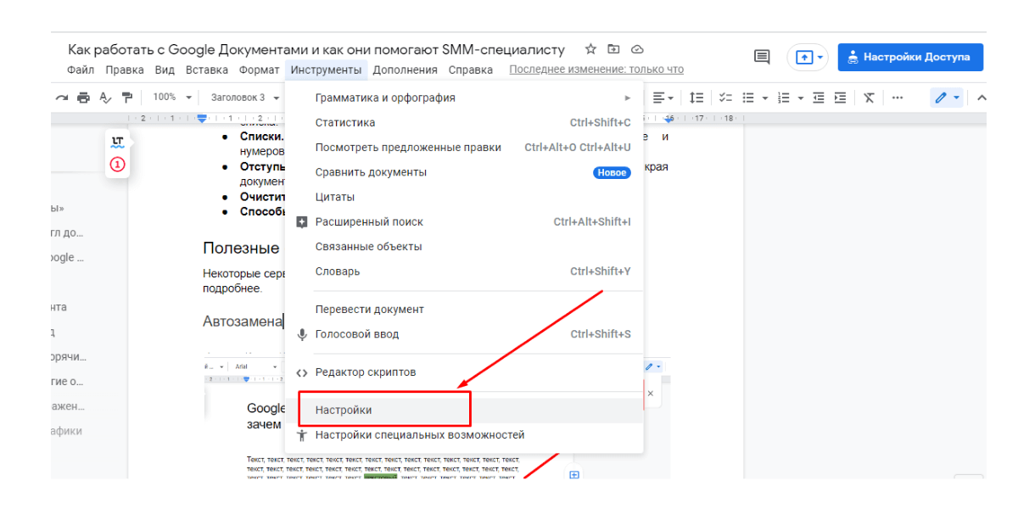Open the Формат menu
The image size is (1018, 509).
pyautogui.click(x=259, y=70)
